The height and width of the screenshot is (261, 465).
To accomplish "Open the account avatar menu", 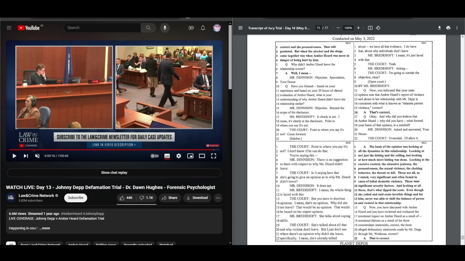I will pyautogui.click(x=217, y=28).
